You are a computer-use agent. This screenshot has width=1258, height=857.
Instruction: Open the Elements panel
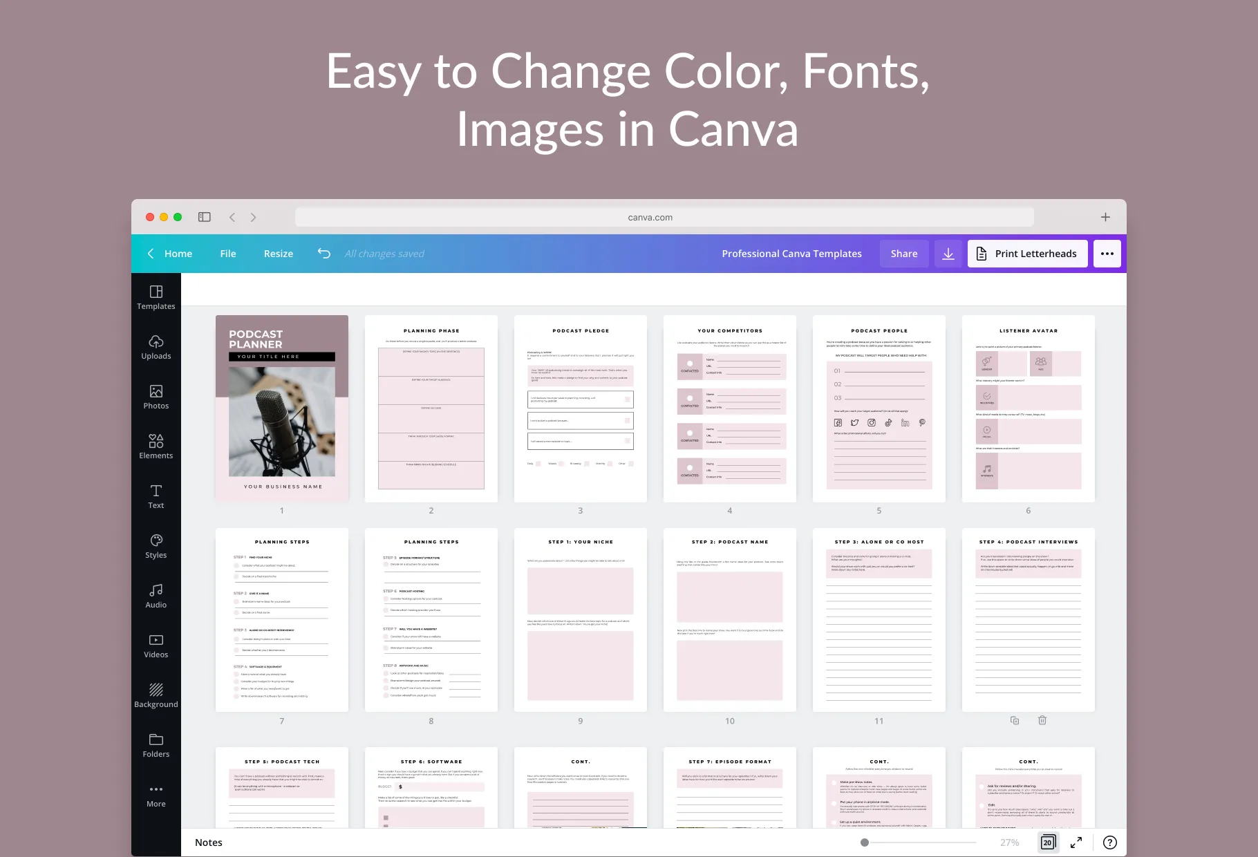[x=156, y=447]
